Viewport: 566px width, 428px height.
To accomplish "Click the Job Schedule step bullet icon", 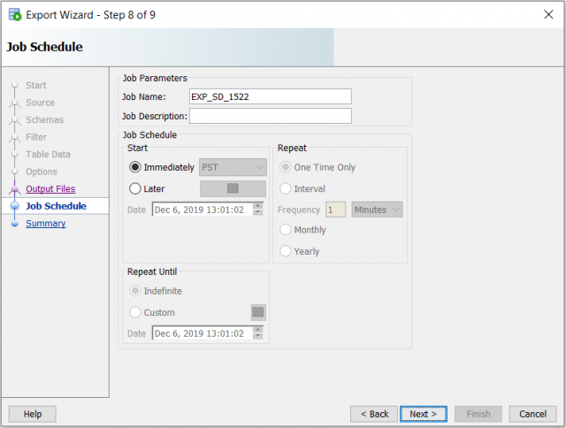I will click(x=14, y=206).
